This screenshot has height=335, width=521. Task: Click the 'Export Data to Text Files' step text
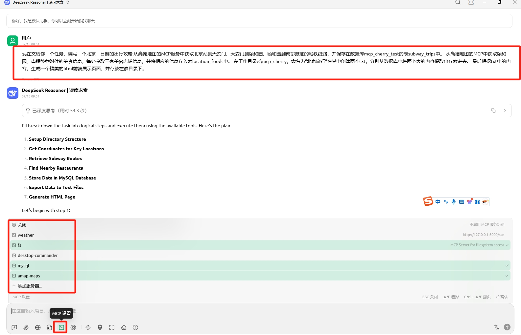pos(56,187)
